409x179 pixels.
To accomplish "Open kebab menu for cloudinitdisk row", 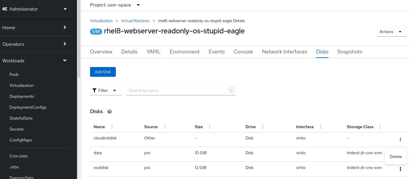I will tap(400, 139).
